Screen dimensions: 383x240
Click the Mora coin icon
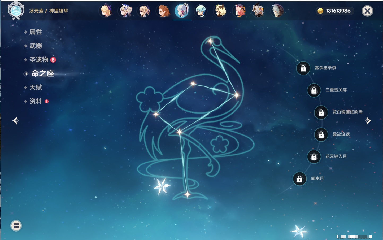pyautogui.click(x=320, y=11)
